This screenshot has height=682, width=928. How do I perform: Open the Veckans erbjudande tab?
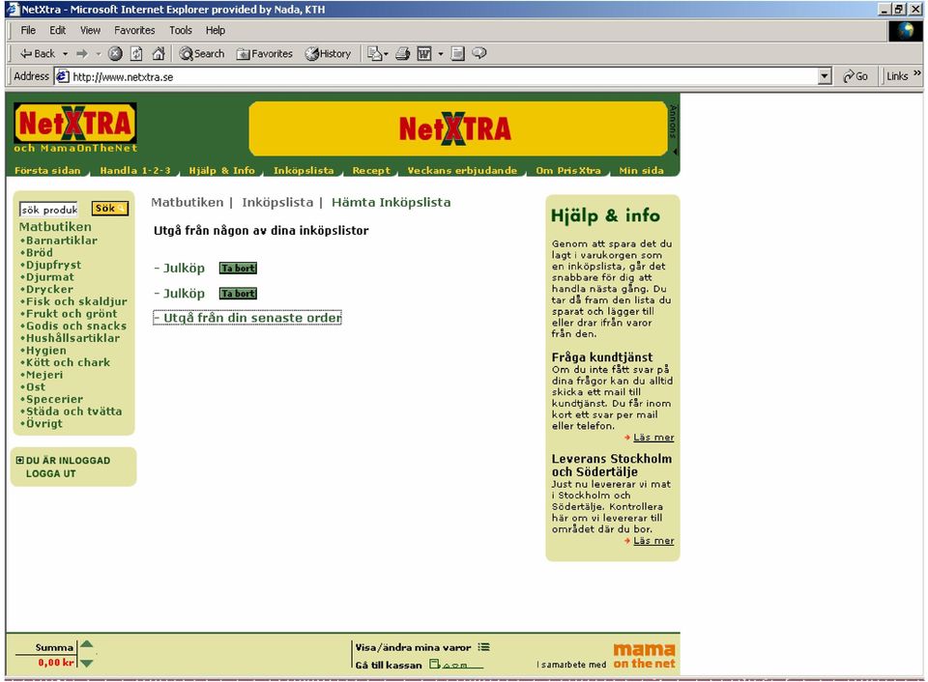462,170
